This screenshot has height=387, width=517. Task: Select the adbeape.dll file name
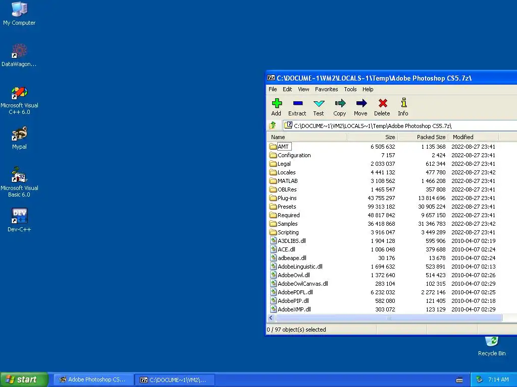pos(292,257)
